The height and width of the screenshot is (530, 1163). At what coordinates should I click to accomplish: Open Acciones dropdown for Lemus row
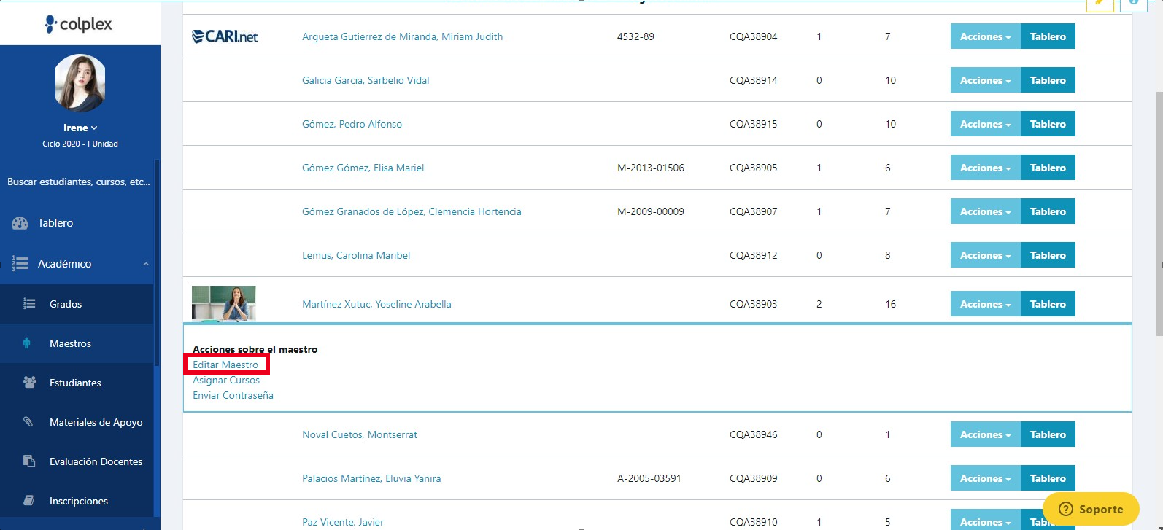click(x=985, y=255)
